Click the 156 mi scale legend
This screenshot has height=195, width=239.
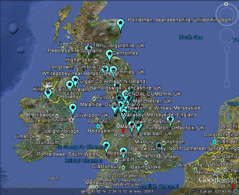click(x=54, y=179)
